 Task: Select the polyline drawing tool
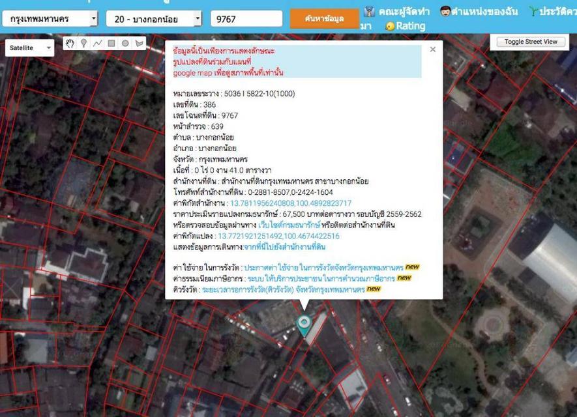pos(98,44)
